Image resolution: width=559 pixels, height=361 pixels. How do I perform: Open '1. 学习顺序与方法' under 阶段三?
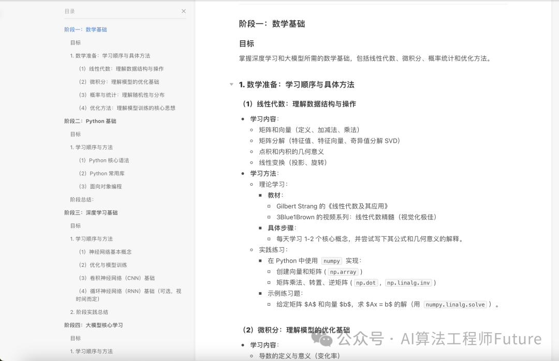tap(91, 239)
